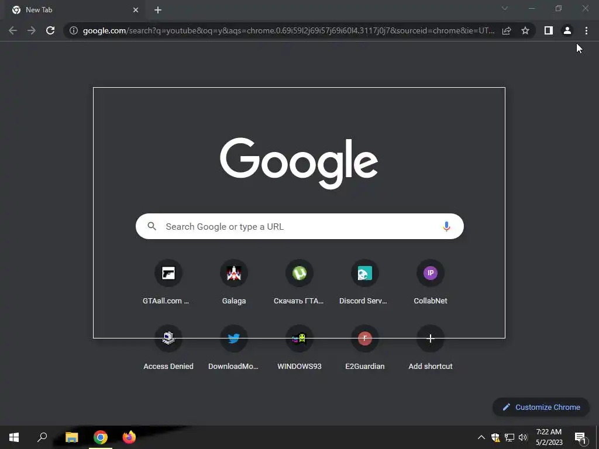
Task: Focus the Search Google or type a URL box
Action: pyautogui.click(x=300, y=226)
